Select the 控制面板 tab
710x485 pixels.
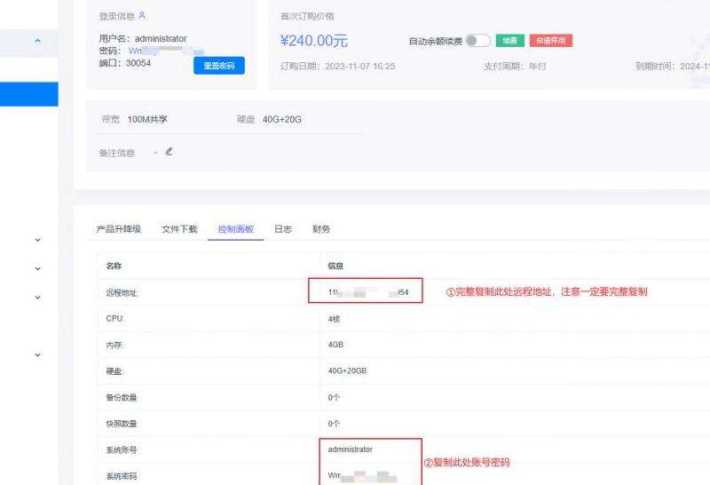pos(236,229)
